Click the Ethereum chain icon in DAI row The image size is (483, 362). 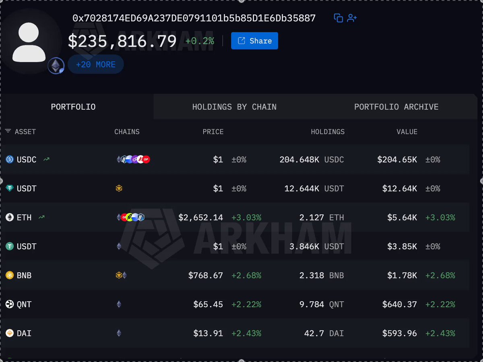[119, 333]
